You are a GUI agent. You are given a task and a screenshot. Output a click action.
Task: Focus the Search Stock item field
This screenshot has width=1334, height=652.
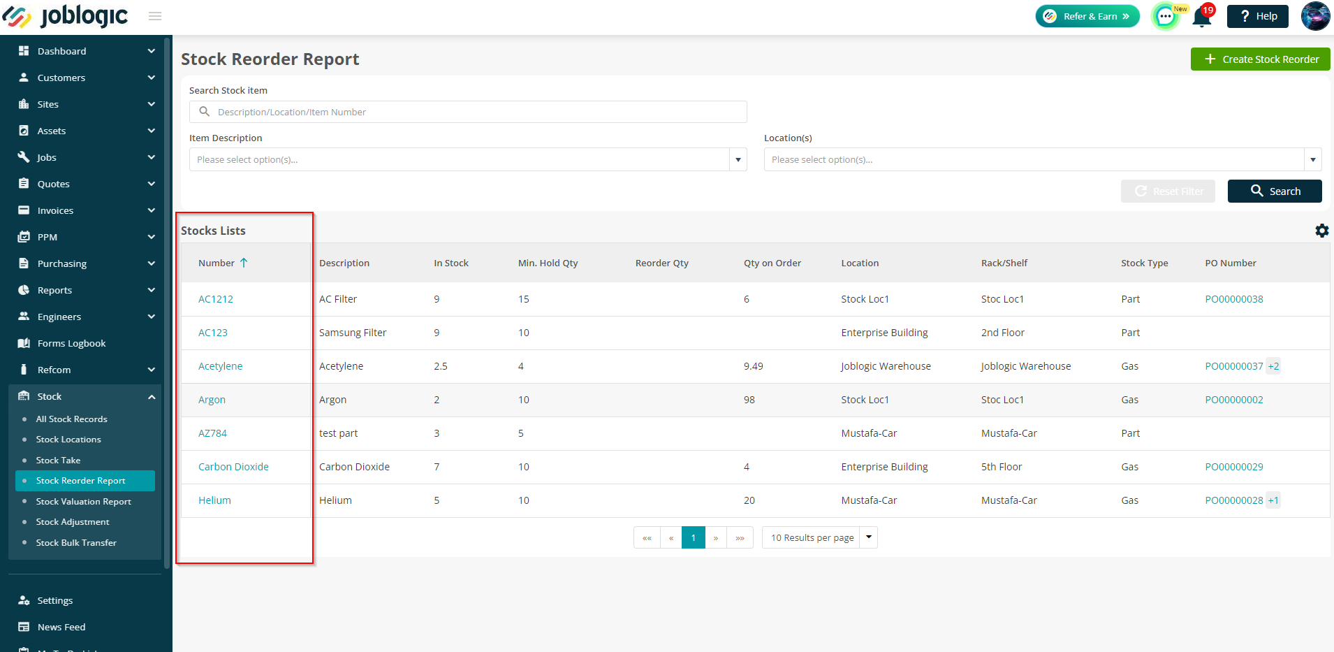(468, 112)
